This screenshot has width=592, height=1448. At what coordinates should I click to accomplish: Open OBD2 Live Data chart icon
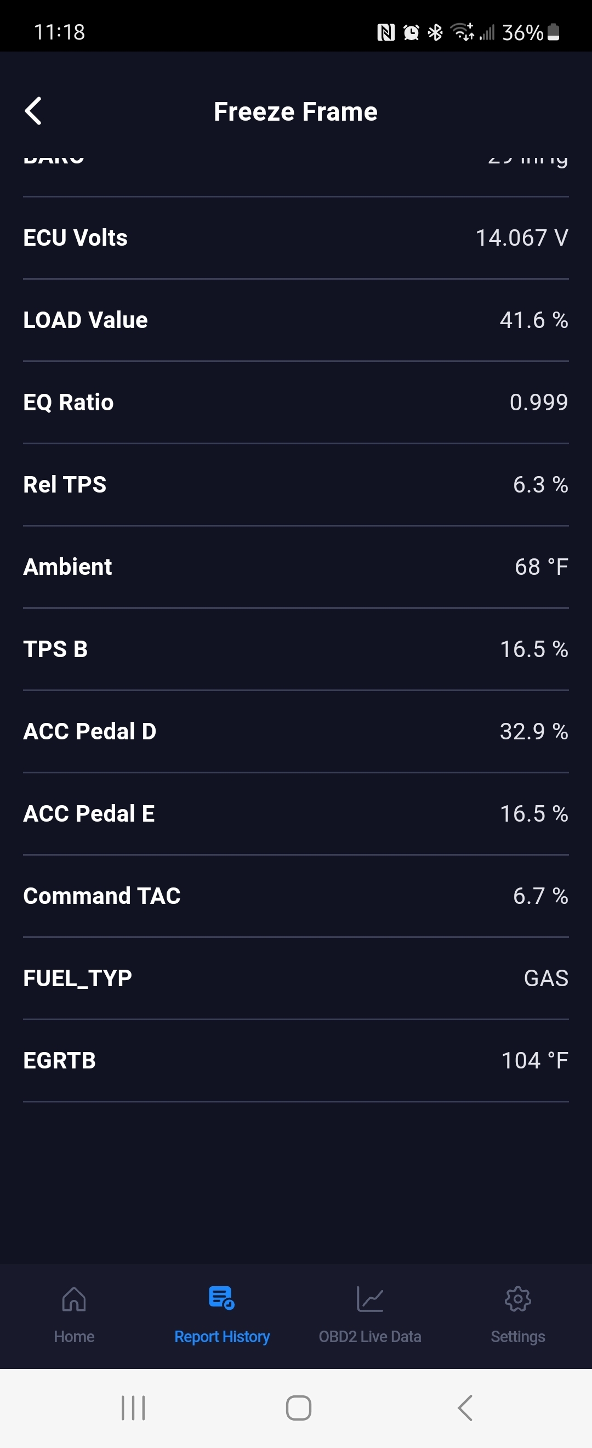(x=369, y=1299)
